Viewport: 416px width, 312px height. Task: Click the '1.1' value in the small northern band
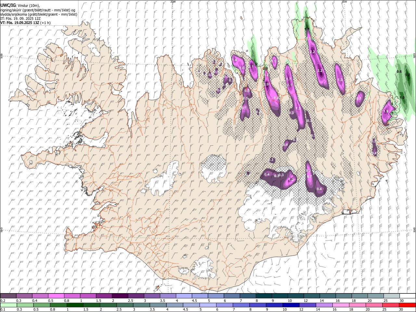274,61
